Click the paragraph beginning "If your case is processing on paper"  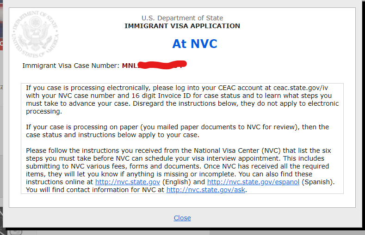pyautogui.click(x=177, y=131)
